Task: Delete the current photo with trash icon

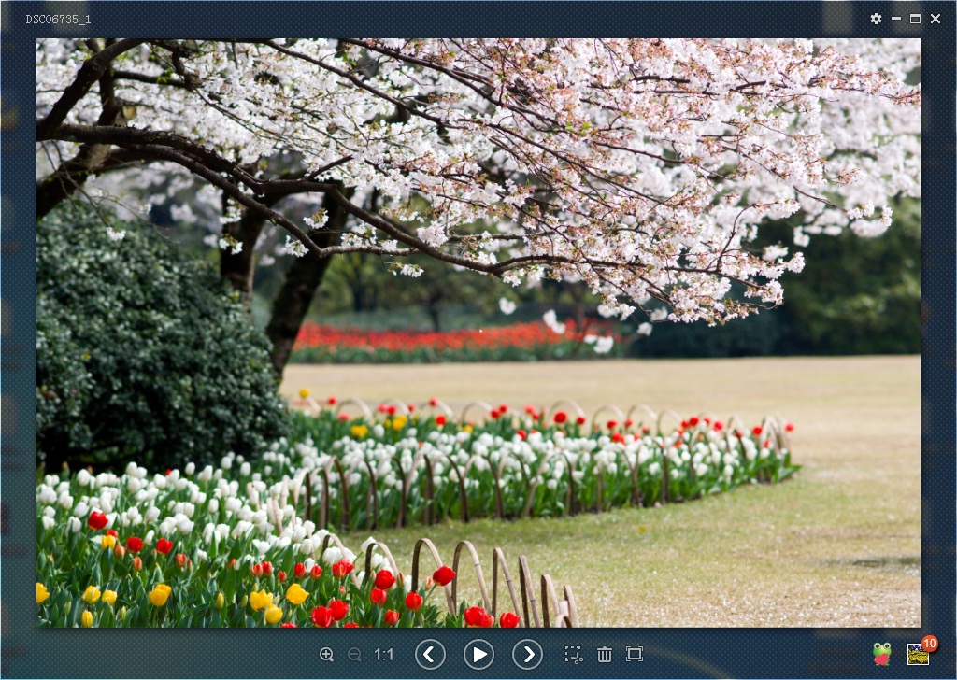Action: (605, 655)
